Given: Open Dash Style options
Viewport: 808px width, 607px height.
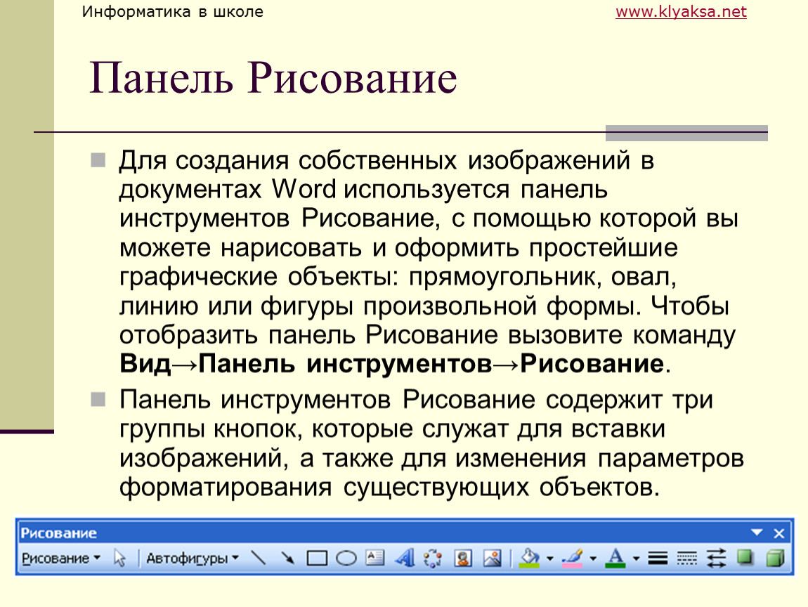Looking at the screenshot, I should pyautogui.click(x=687, y=558).
